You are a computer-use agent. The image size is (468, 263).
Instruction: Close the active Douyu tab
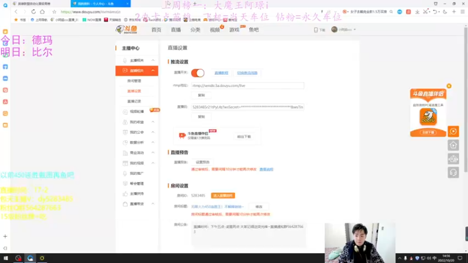click(x=127, y=4)
